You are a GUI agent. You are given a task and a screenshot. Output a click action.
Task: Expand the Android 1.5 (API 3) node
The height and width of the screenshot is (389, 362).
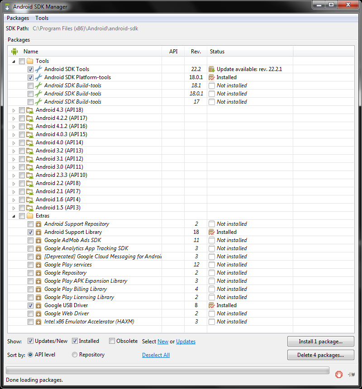[x=14, y=208]
